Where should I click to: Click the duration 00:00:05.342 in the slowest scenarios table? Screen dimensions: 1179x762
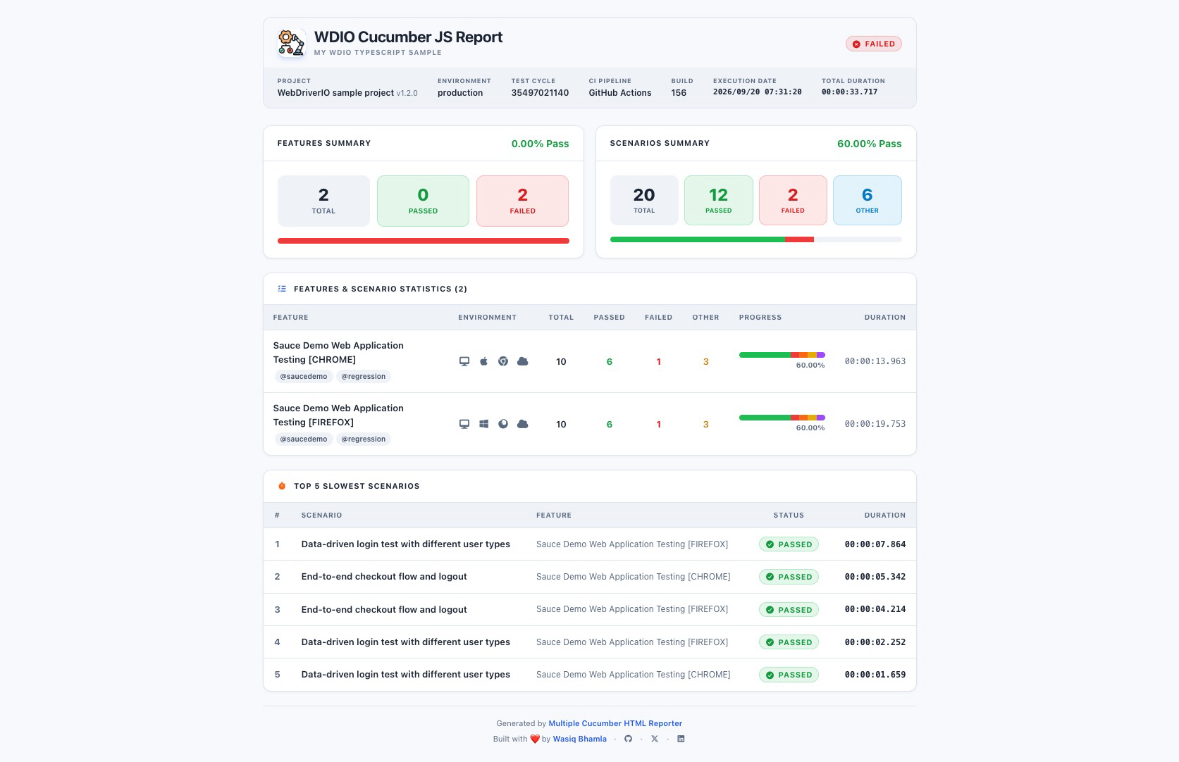(875, 577)
